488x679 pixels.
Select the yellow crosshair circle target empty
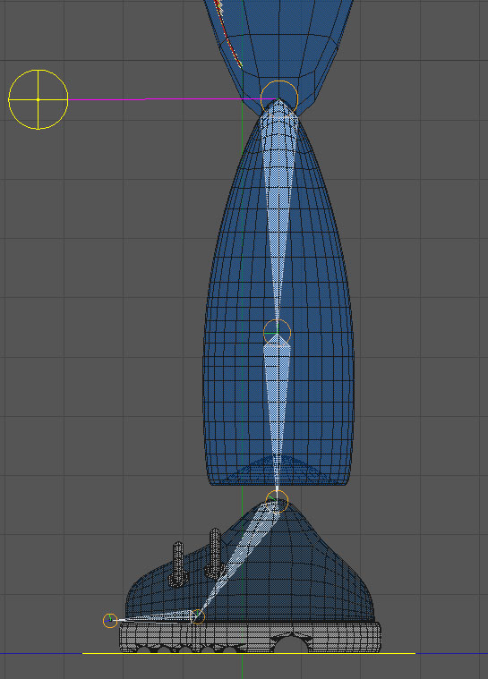[x=39, y=99]
